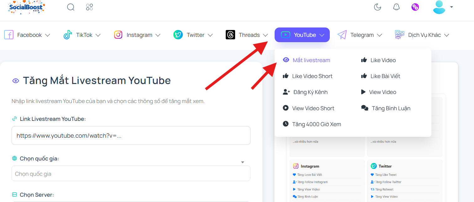474x202 pixels.
Task: Click the clock icon beside Tăng 4000 Giờ Xem
Action: point(286,124)
